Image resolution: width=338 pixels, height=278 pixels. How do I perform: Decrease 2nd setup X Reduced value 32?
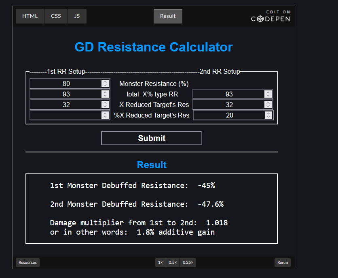tap(268, 107)
